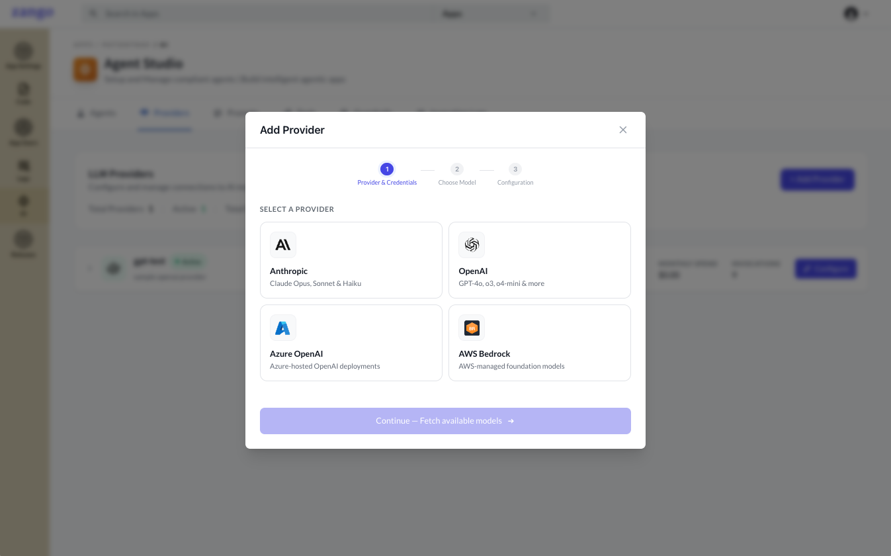
Task: Click 'GPT-4o, o3, o4-mini & more' text
Action: pos(501,283)
